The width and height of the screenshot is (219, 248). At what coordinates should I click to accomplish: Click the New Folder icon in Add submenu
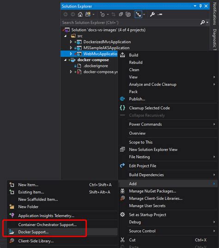pyautogui.click(x=12, y=206)
